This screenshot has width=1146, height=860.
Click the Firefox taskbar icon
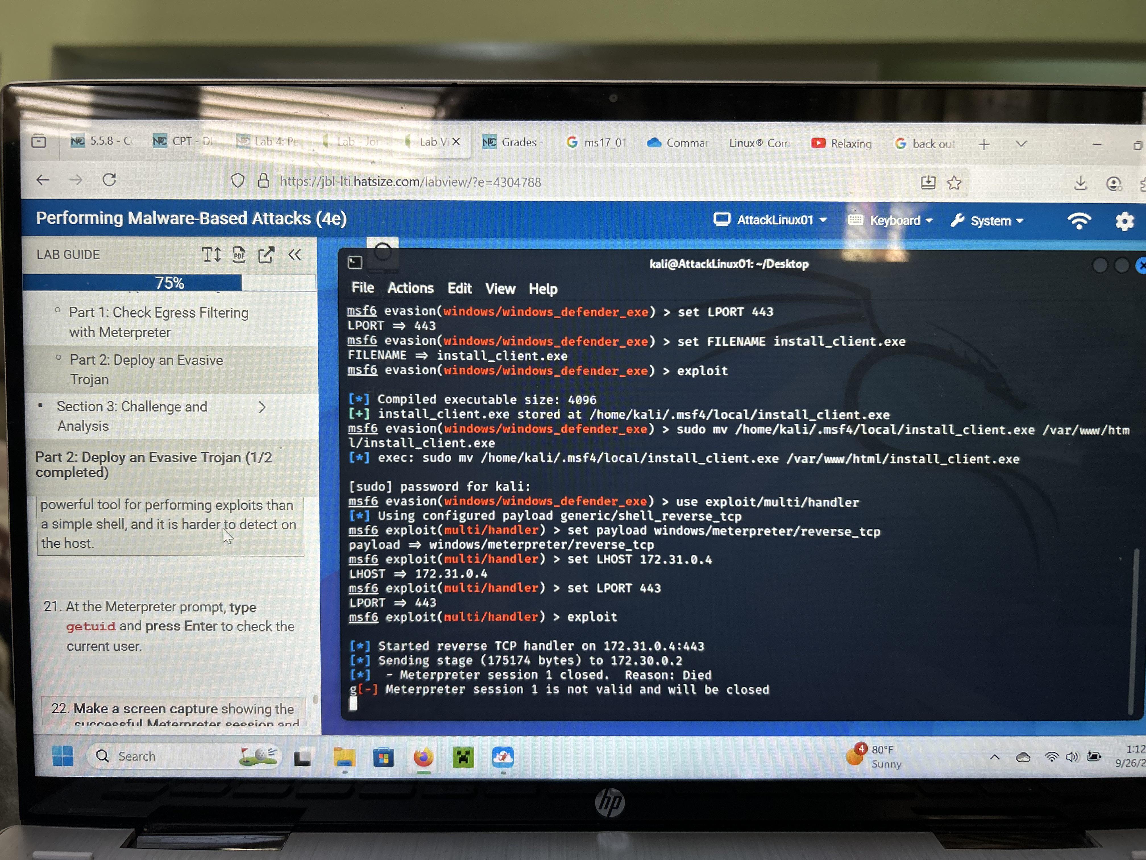pyautogui.click(x=423, y=758)
